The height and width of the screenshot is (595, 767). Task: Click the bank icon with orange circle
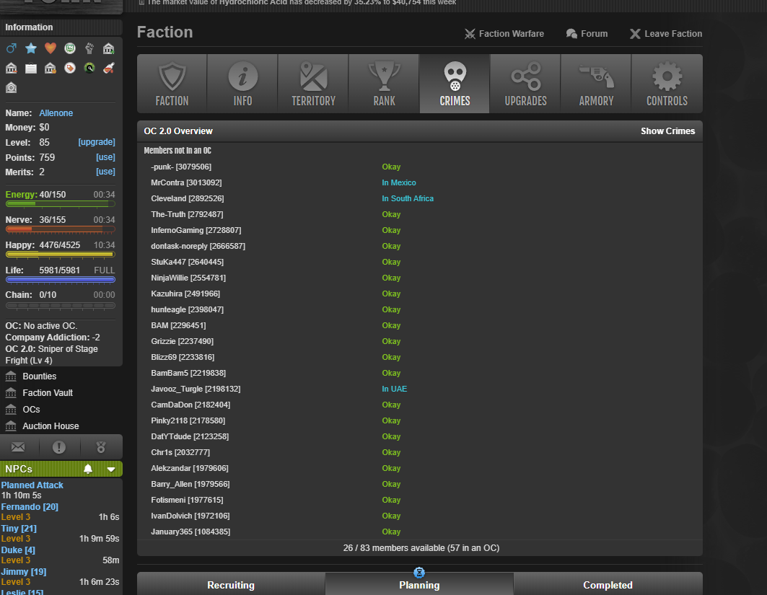pyautogui.click(x=51, y=68)
